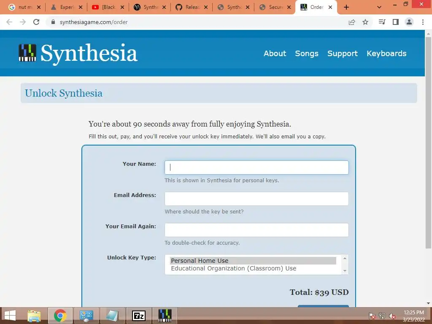Click the muted volume tray icon
Viewport: 432px width, 324px height.
392,316
